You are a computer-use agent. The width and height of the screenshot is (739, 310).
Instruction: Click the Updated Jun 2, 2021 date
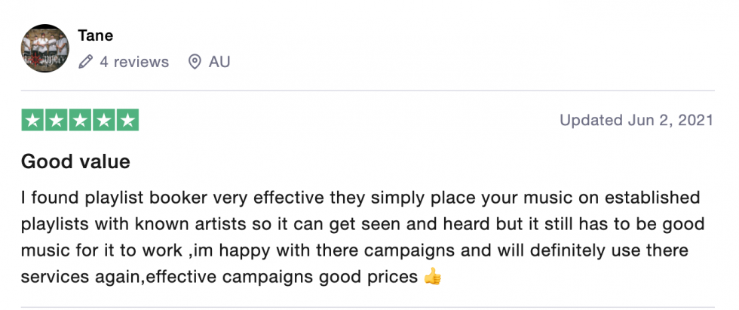(x=636, y=120)
